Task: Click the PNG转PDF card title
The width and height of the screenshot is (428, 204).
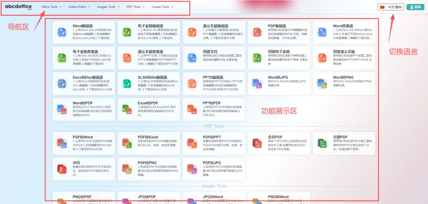Action: click(x=82, y=196)
